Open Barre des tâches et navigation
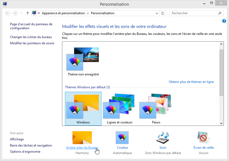Image resolution: width=229 pixels, height=161 pixels. tap(31, 145)
